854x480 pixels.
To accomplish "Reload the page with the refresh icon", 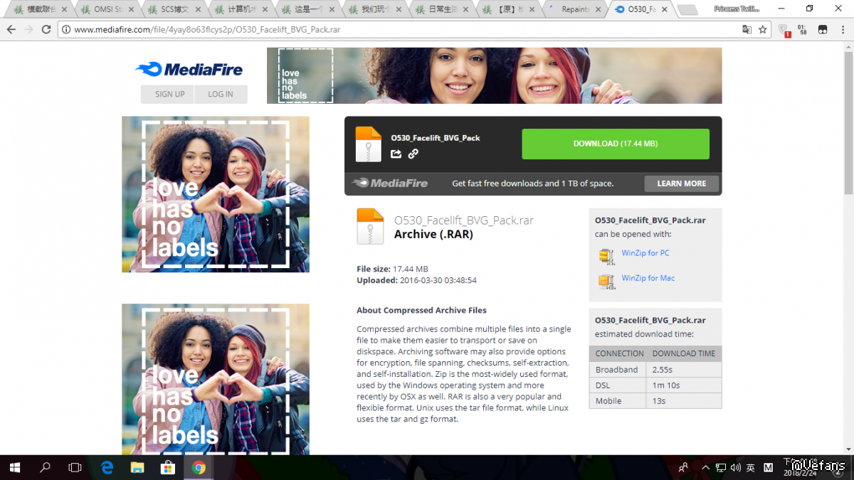I will pyautogui.click(x=46, y=30).
